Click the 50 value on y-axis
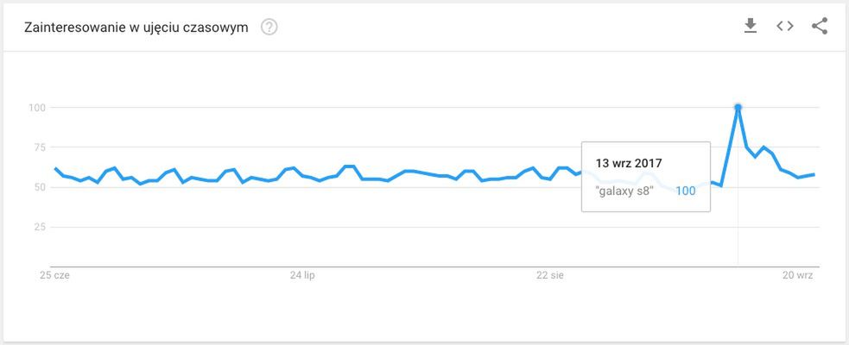The image size is (849, 345). pyautogui.click(x=39, y=187)
